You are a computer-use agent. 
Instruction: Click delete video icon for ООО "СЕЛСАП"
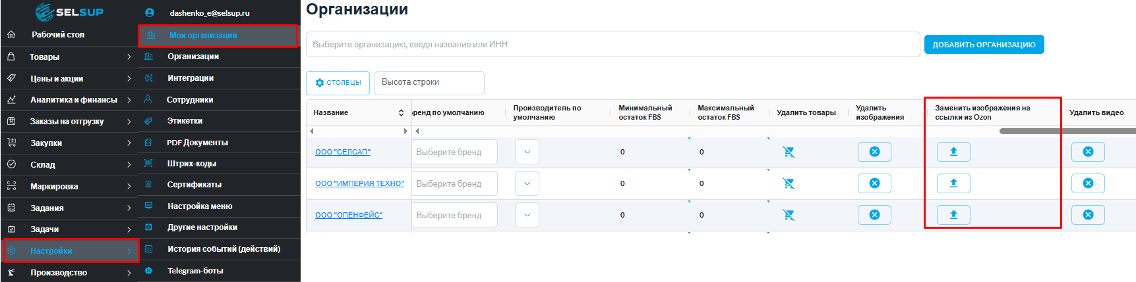tap(1088, 152)
